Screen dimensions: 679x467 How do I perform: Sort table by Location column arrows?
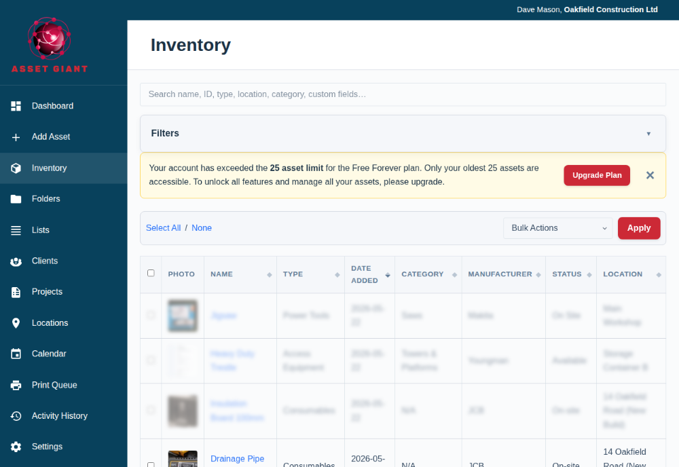click(659, 275)
